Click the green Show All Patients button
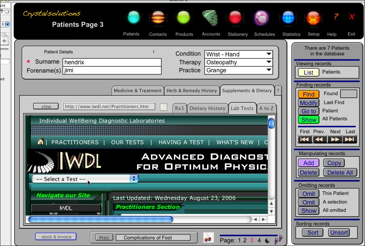The height and width of the screenshot is (246, 365). click(309, 120)
